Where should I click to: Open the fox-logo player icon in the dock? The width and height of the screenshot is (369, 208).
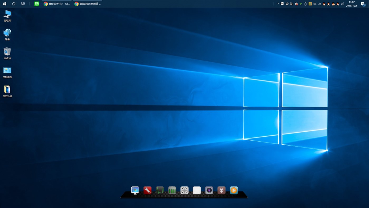[x=221, y=190]
